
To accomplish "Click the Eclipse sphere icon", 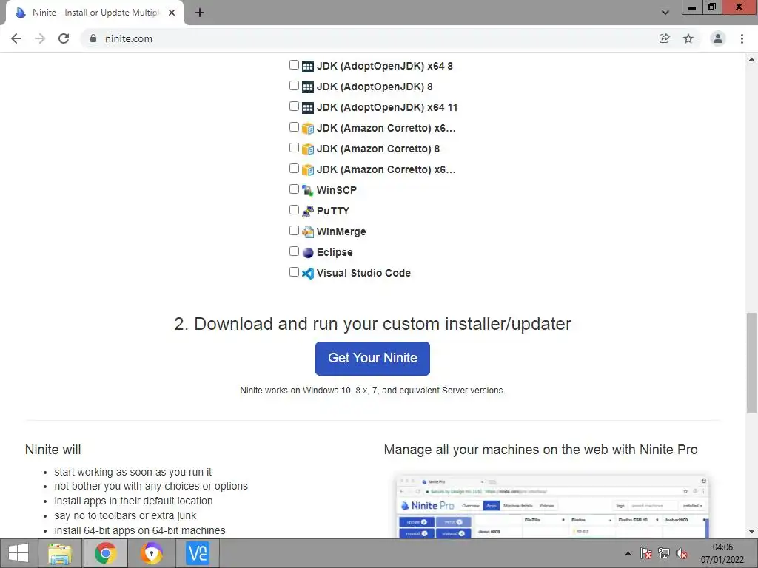I will 308,253.
